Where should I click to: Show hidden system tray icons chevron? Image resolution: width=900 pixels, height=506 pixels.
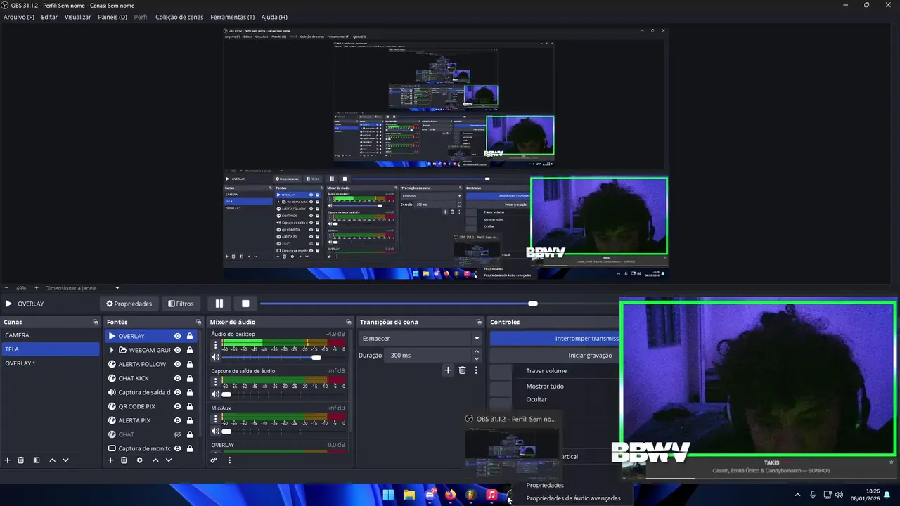point(797,495)
